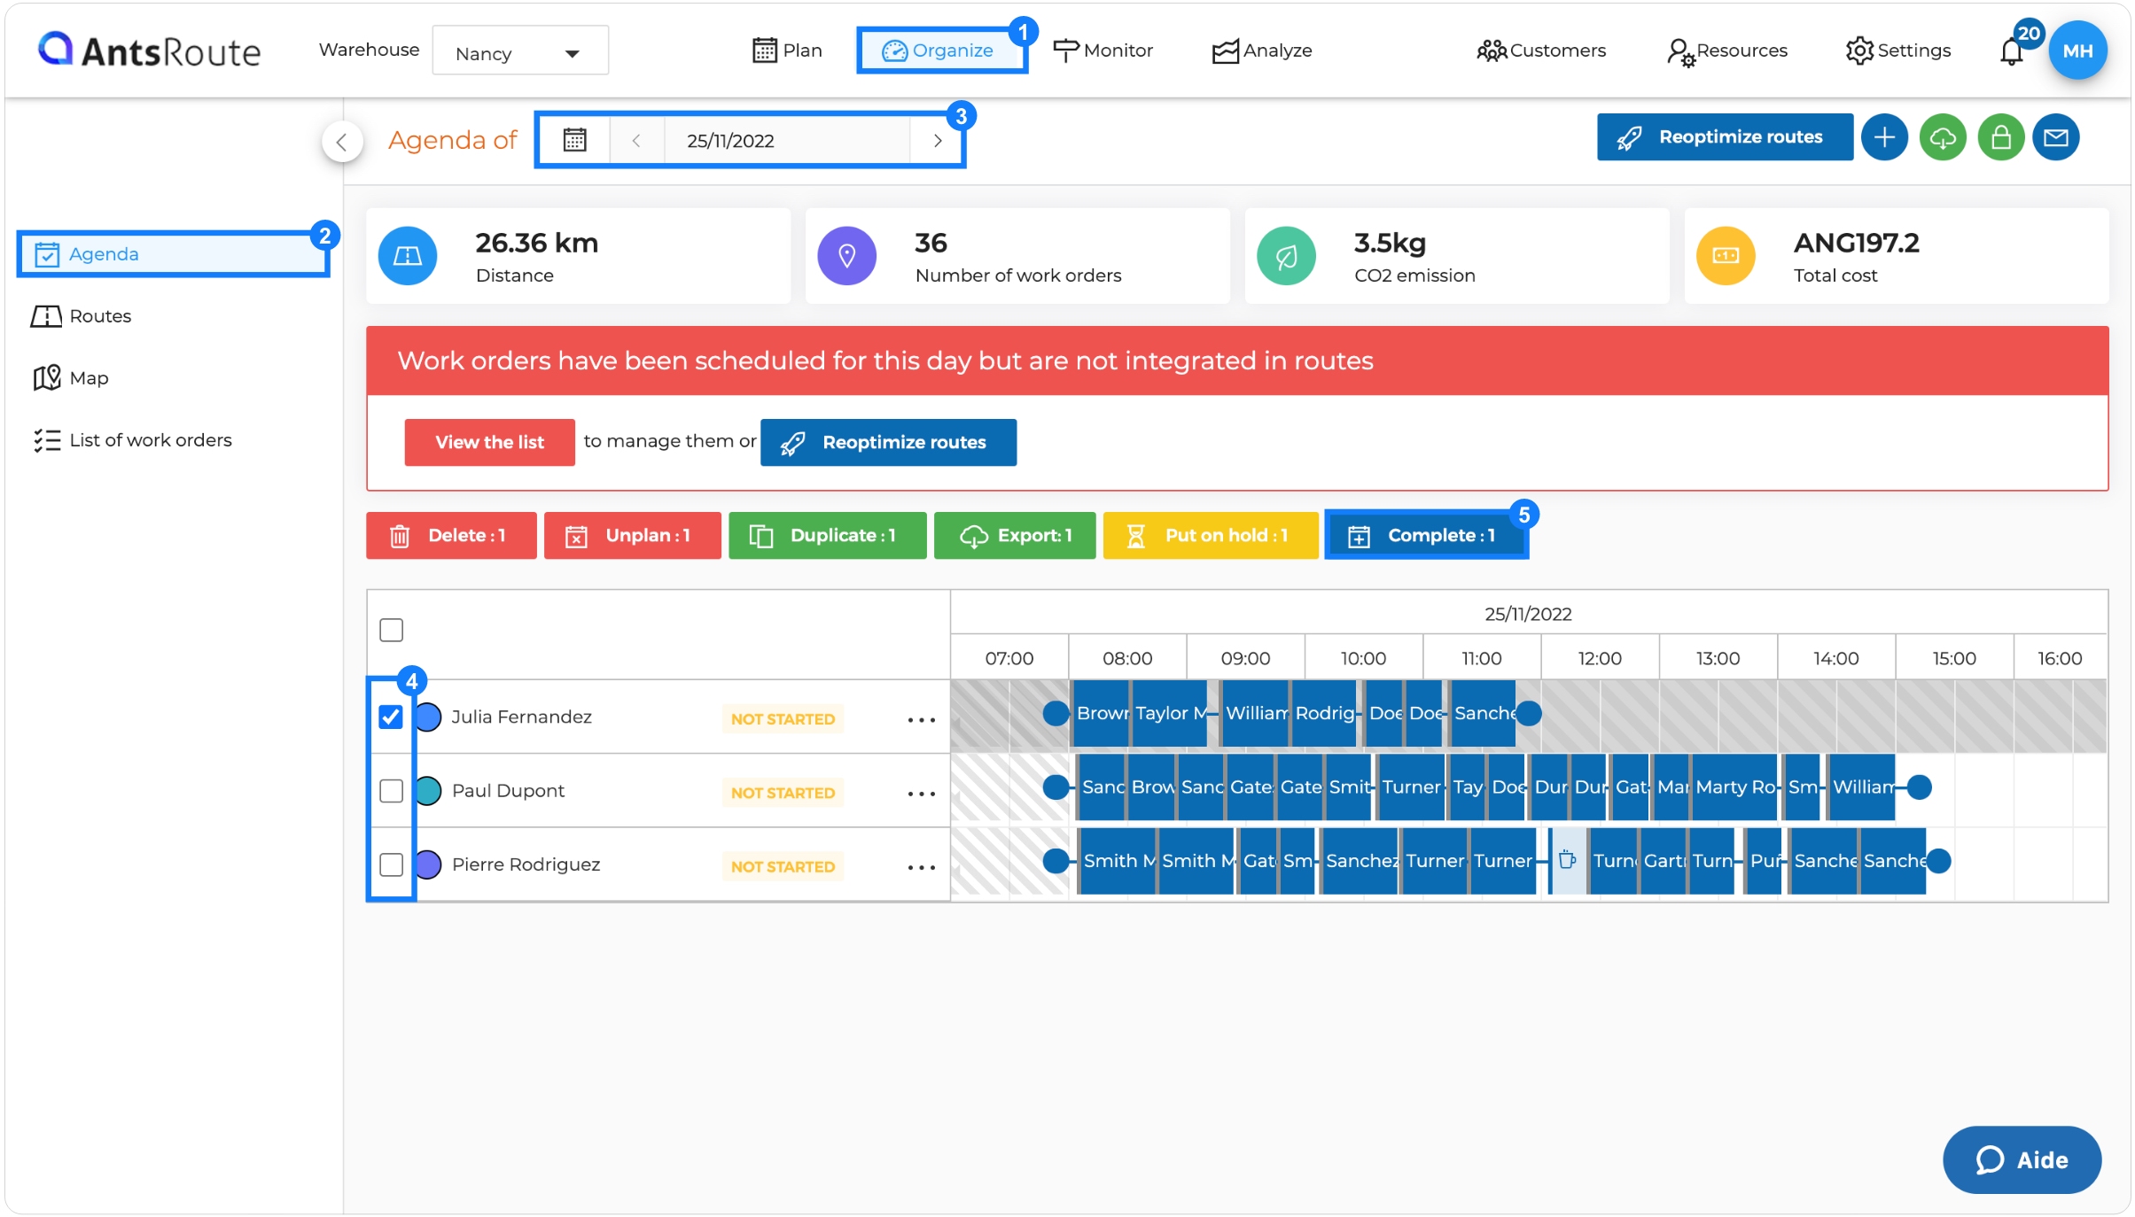Click the Complete : 1 button
The width and height of the screenshot is (2135, 1217).
1426,536
